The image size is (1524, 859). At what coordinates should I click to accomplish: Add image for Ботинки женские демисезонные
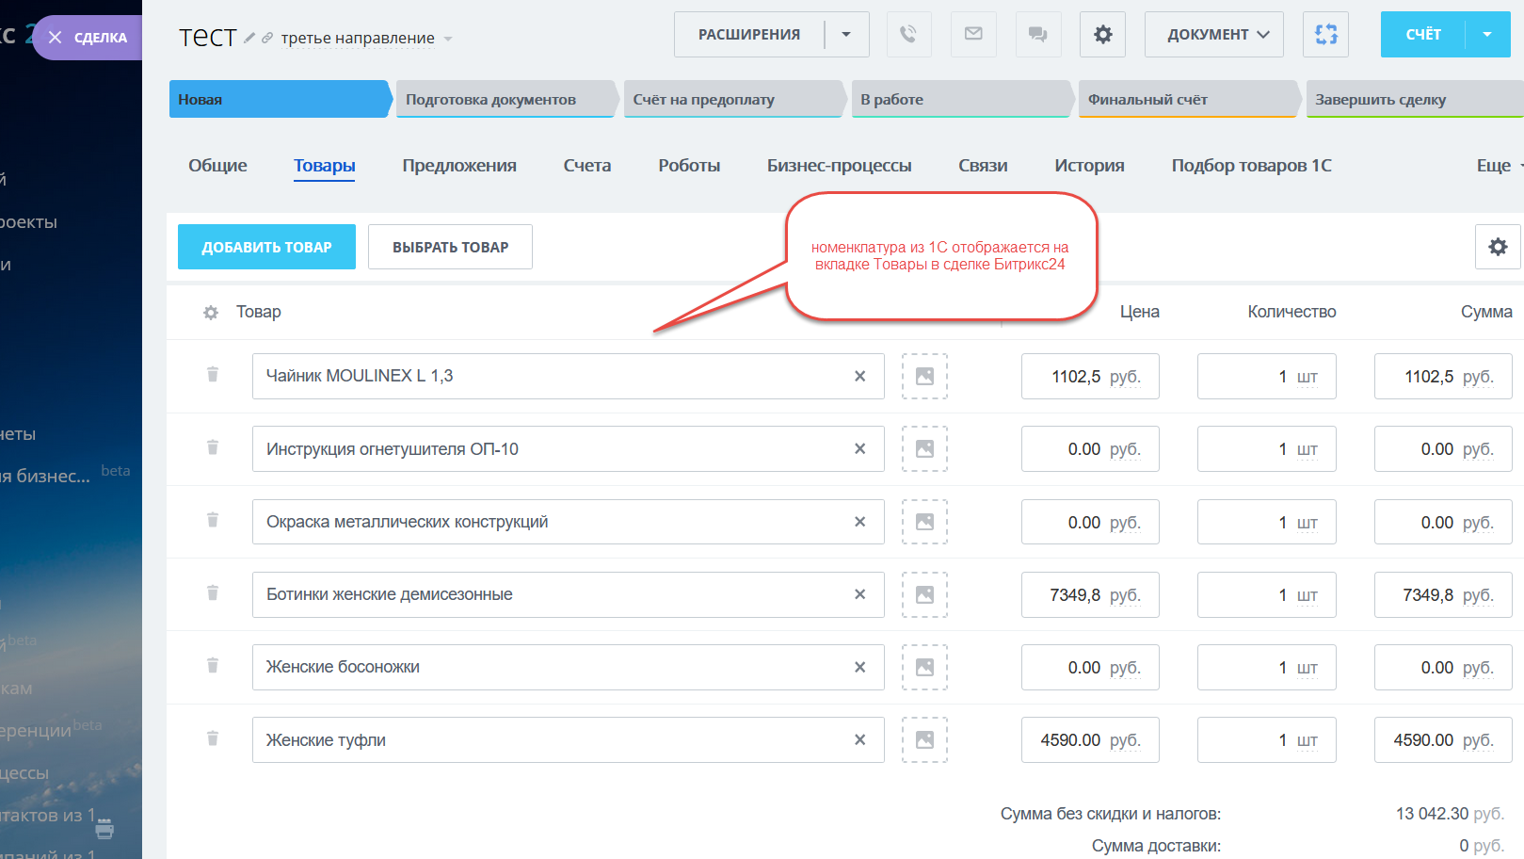[x=924, y=595]
